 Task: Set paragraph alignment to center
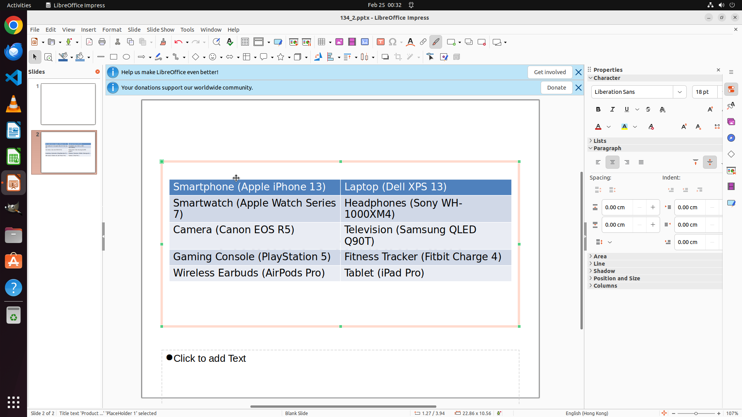[613, 163]
